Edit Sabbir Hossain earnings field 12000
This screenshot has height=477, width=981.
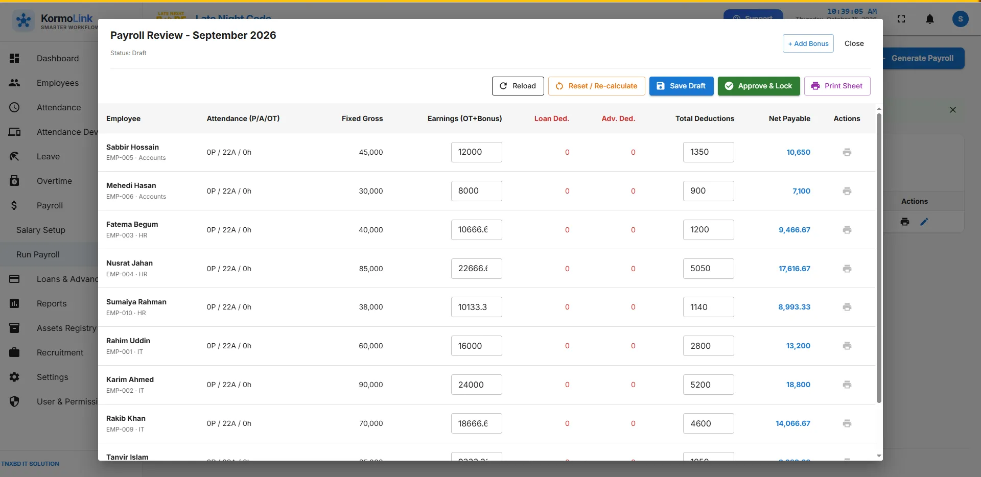[x=476, y=152]
